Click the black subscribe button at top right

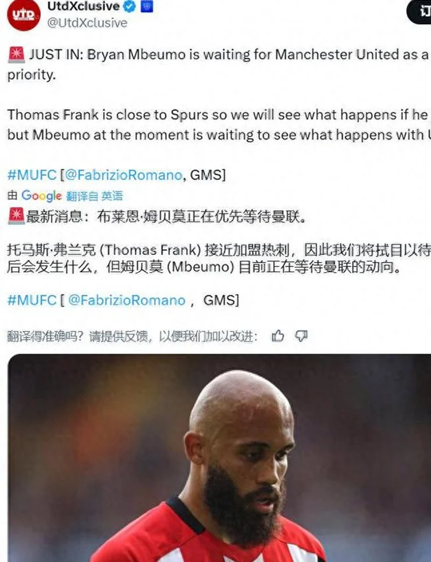419,12
